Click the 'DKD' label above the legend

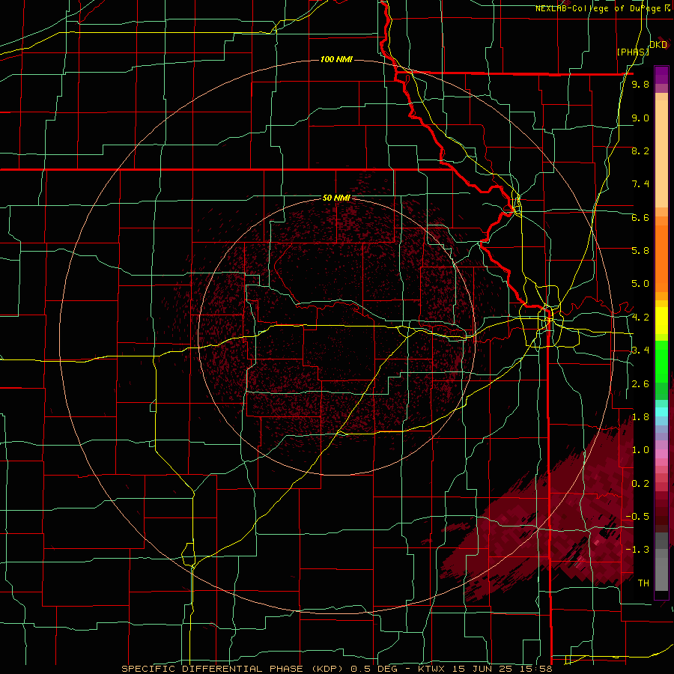[658, 45]
